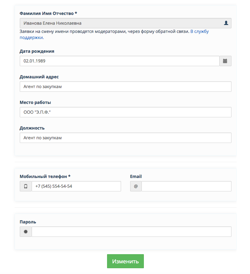Click the @ symbol email icon
Screen dimensions: 250x274
point(136,186)
